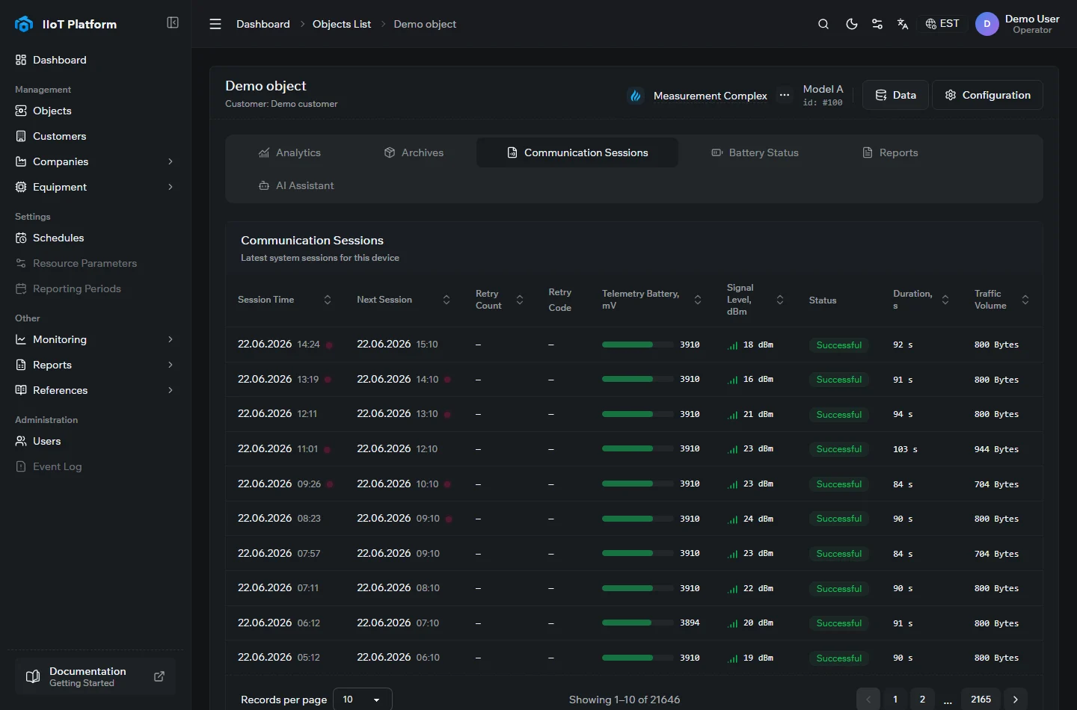1077x710 pixels.
Task: Click signal bars icon for 18 dBm
Action: (x=732, y=345)
